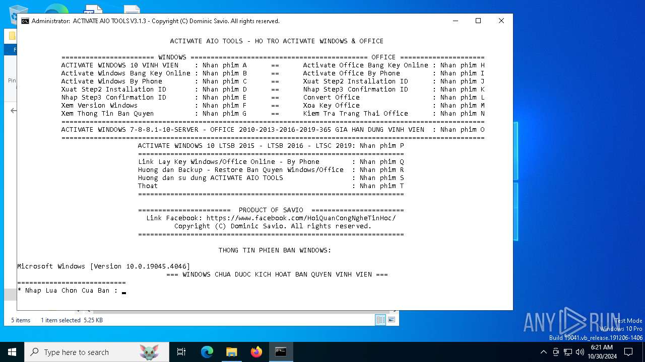Click 'Activate Windows By Phone' line
This screenshot has width=645, height=362.
point(154,81)
